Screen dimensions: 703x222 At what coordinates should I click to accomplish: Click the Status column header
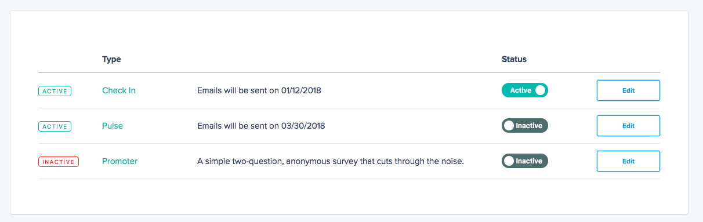pyautogui.click(x=514, y=59)
